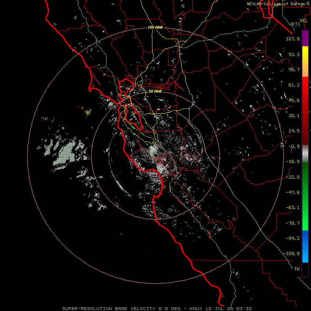Click the 14.5 velocity scale value
Screen dimensions: 311x311
294,131
